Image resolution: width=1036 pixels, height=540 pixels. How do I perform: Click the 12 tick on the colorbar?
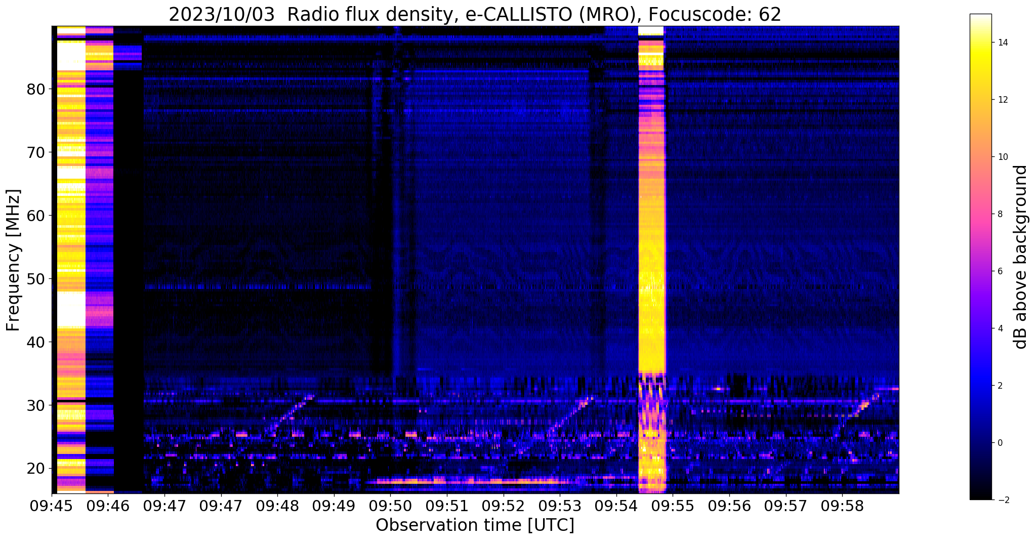coord(1003,100)
